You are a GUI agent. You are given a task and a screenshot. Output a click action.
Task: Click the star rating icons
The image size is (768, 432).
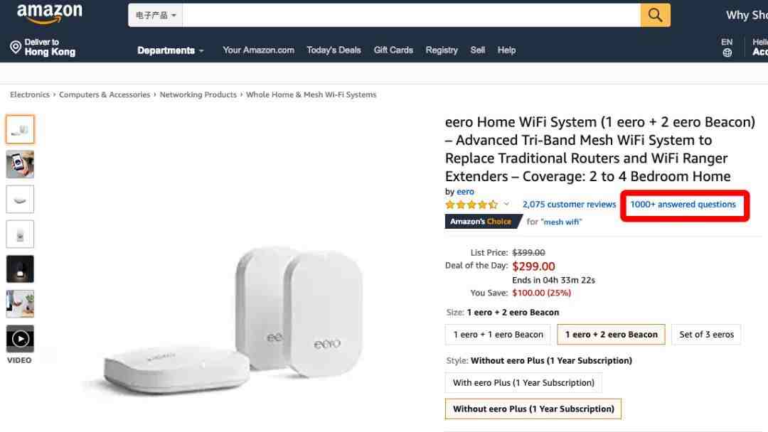(x=471, y=205)
